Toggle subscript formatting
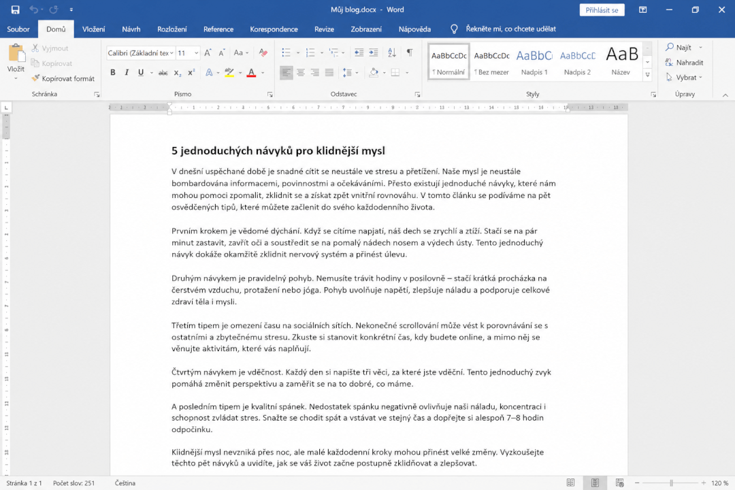The width and height of the screenshot is (735, 490). pyautogui.click(x=177, y=73)
